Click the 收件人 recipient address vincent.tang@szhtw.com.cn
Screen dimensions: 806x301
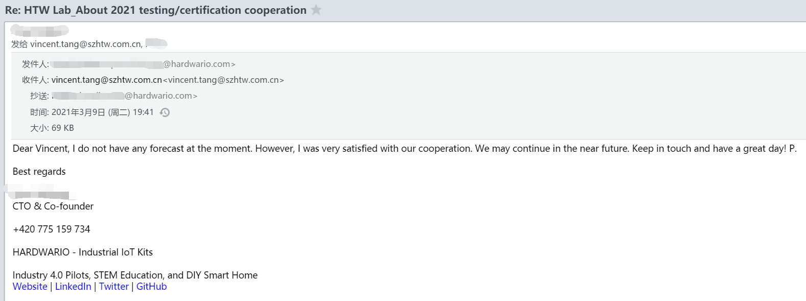[x=106, y=80]
